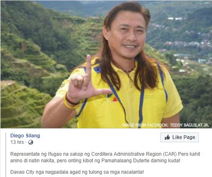This screenshot has width=212, height=177.
Task: Click the vertical quote border left of the post
Action: tap(6, 155)
